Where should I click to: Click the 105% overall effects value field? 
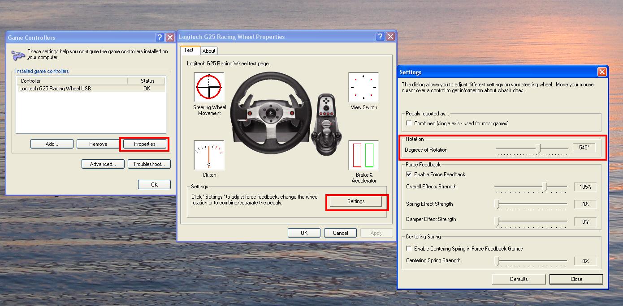tap(585, 187)
